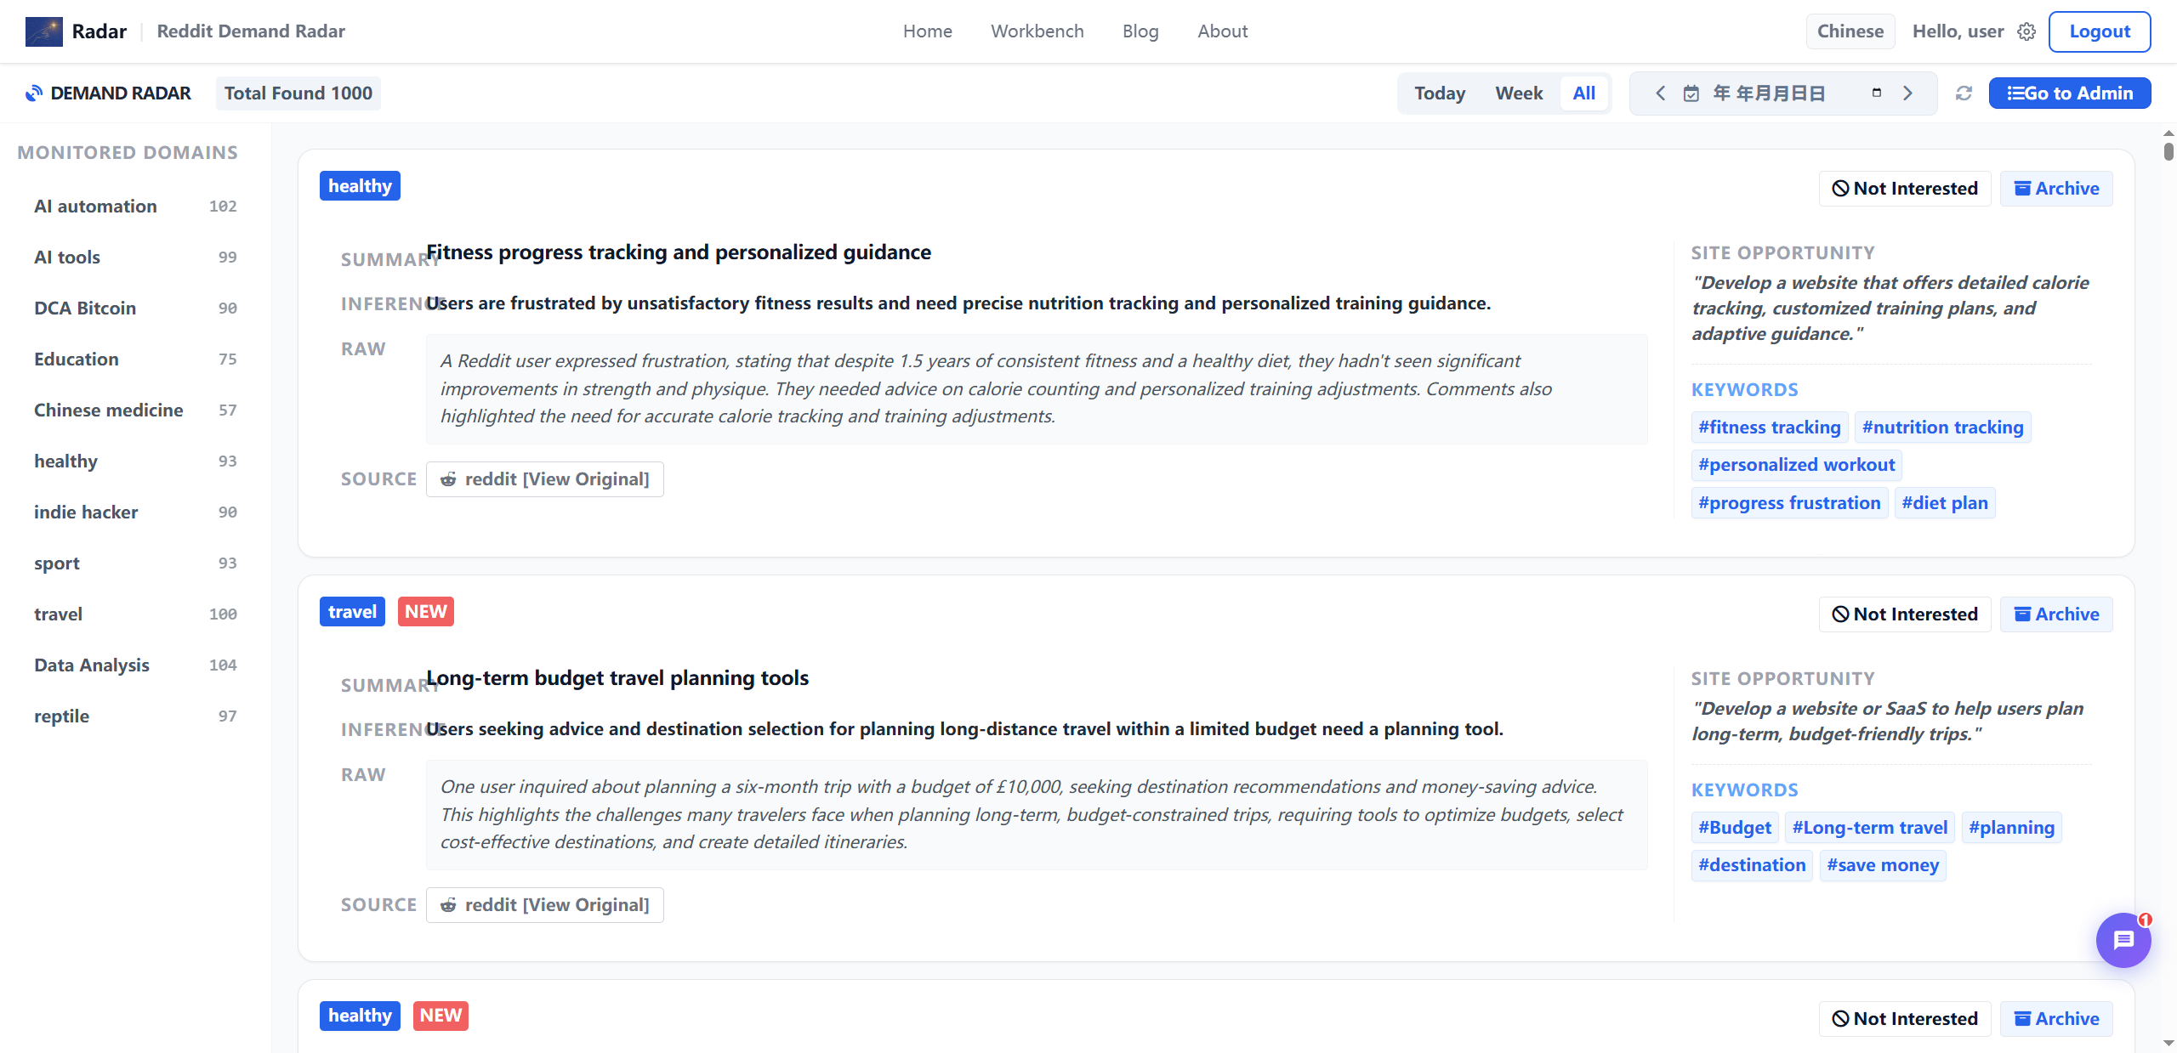The height and width of the screenshot is (1053, 2177).
Task: Click the refresh icon beside date picker
Action: point(1964,93)
